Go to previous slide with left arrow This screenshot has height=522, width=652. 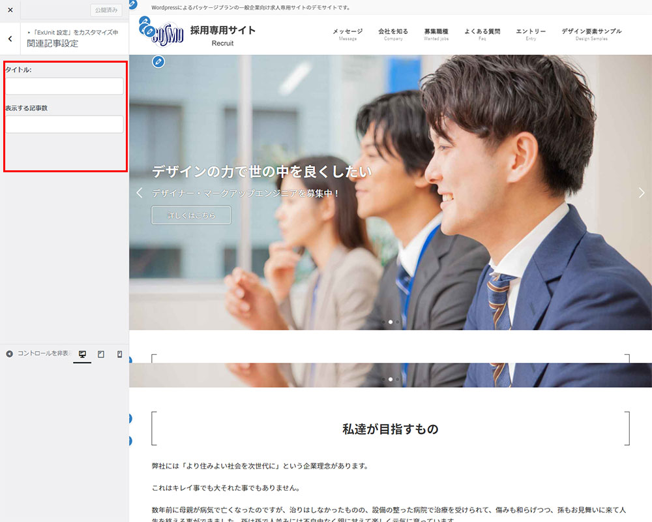[x=139, y=192]
